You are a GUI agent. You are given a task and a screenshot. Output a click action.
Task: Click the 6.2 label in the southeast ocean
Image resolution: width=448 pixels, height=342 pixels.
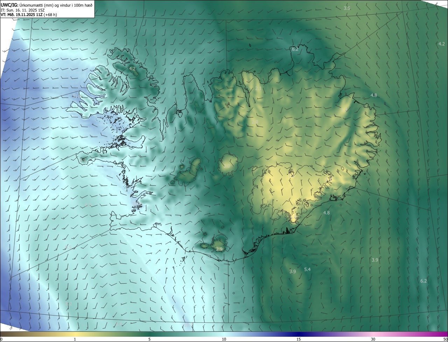pos(423,281)
